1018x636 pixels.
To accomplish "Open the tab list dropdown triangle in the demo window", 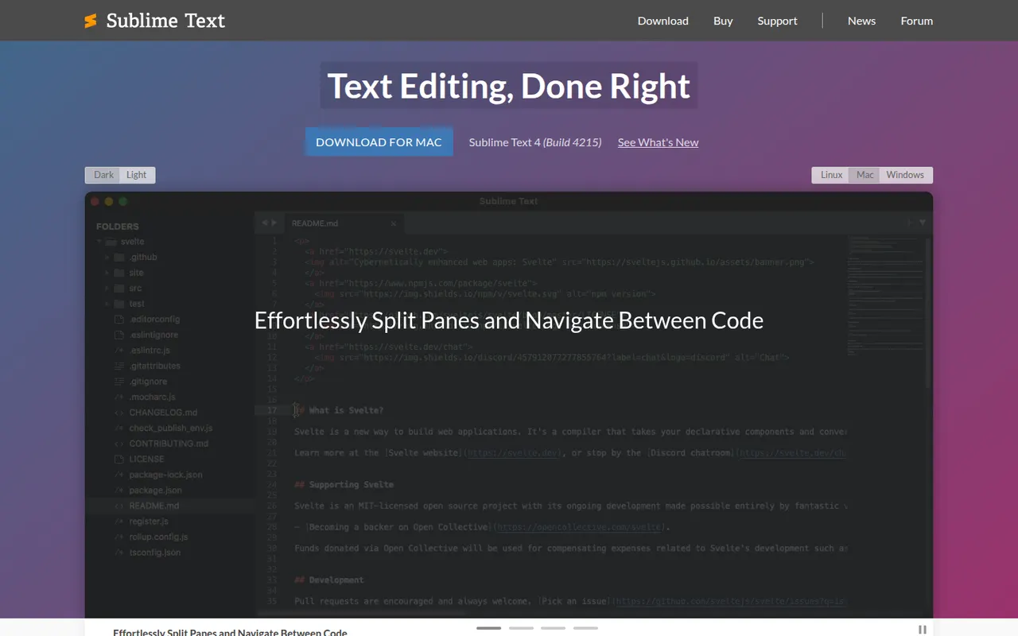I will coord(923,223).
